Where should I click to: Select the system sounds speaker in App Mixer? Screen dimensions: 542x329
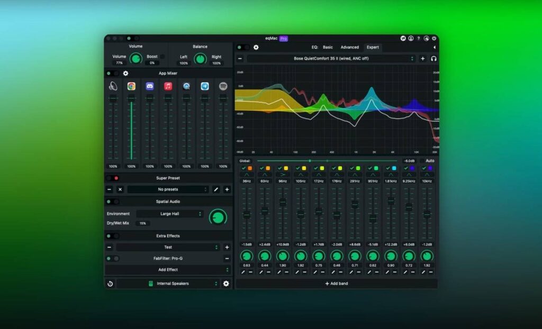click(113, 86)
